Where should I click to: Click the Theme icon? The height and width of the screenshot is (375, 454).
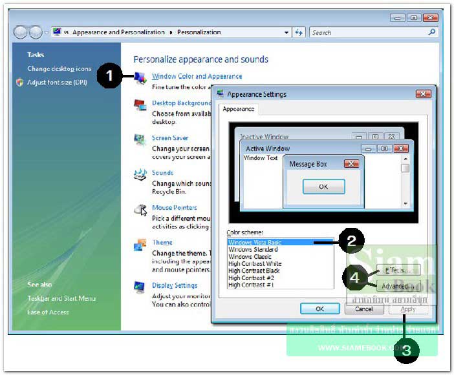[140, 245]
